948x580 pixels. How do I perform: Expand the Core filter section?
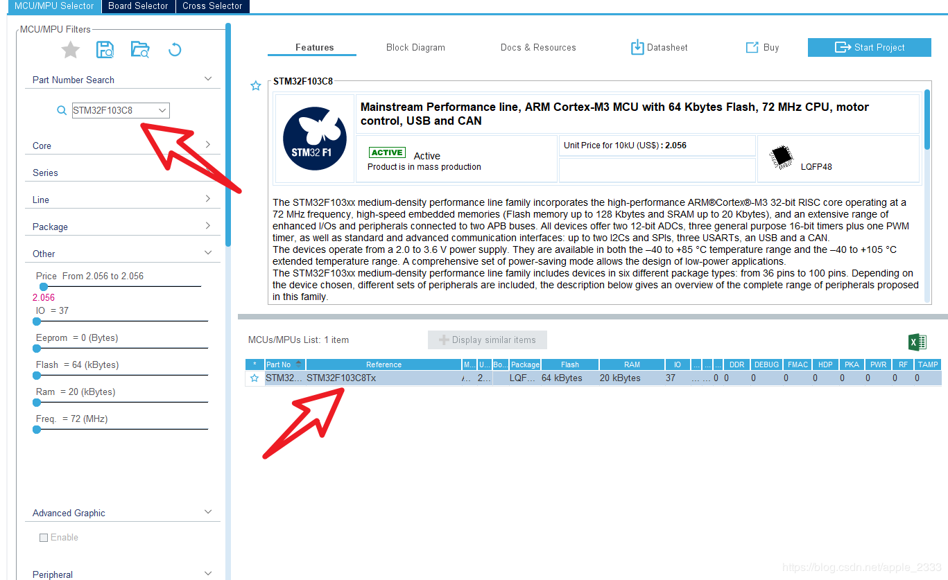(208, 145)
